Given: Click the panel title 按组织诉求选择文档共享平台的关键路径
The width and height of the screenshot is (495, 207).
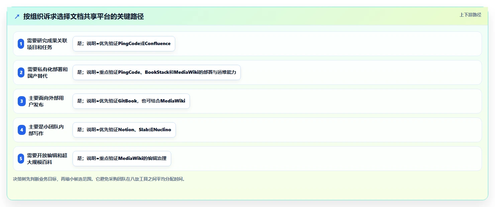Looking at the screenshot, I should [x=84, y=17].
